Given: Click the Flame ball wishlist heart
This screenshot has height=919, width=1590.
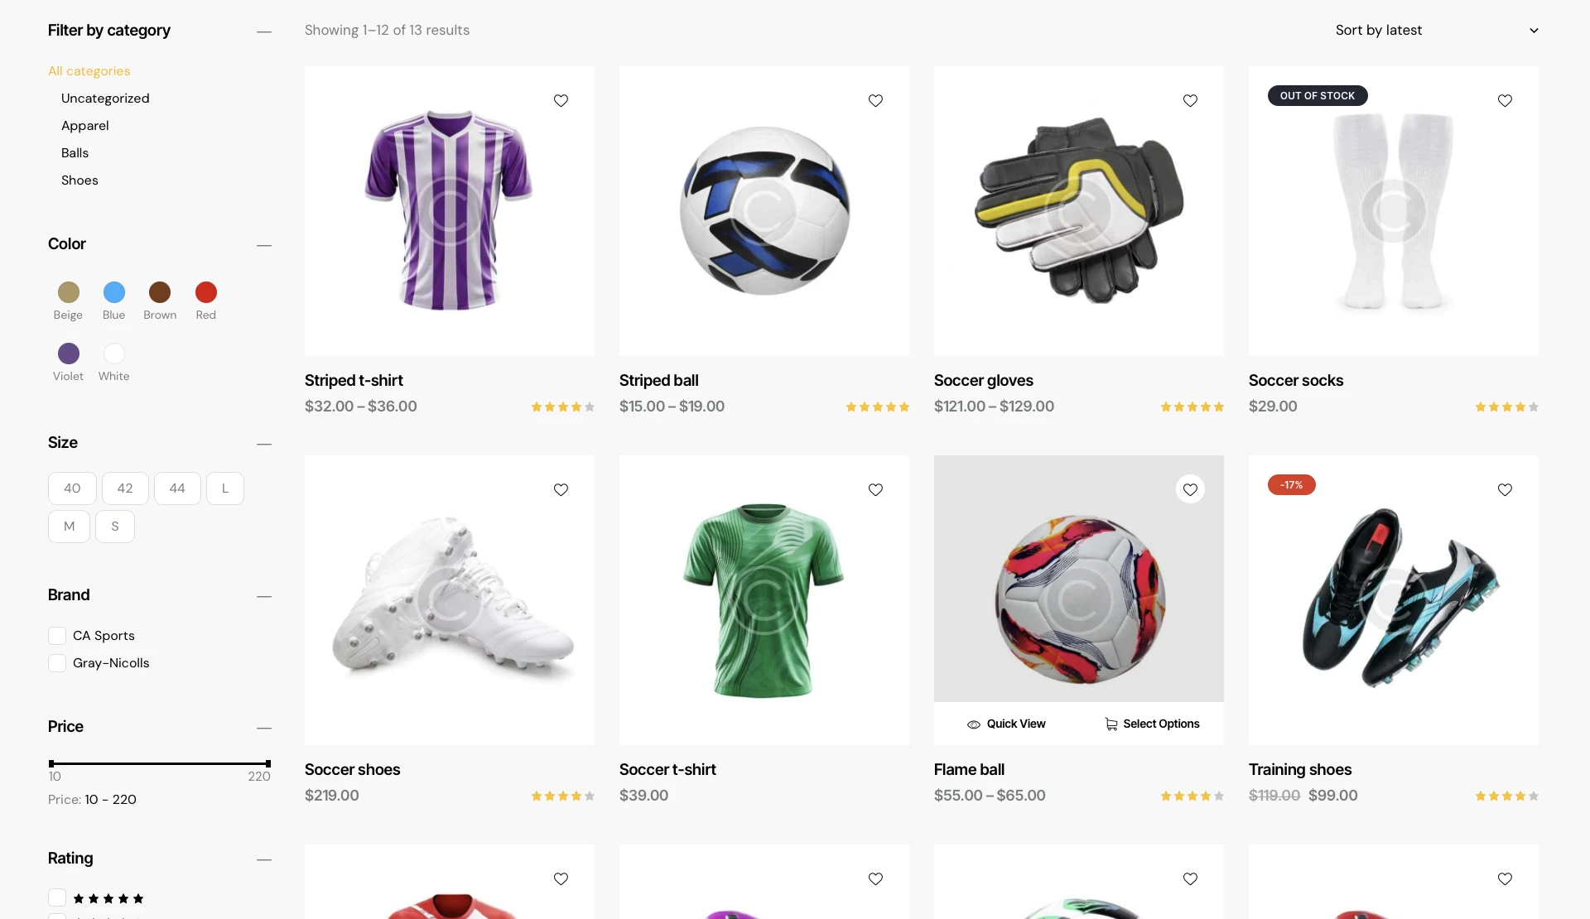Looking at the screenshot, I should 1190,490.
